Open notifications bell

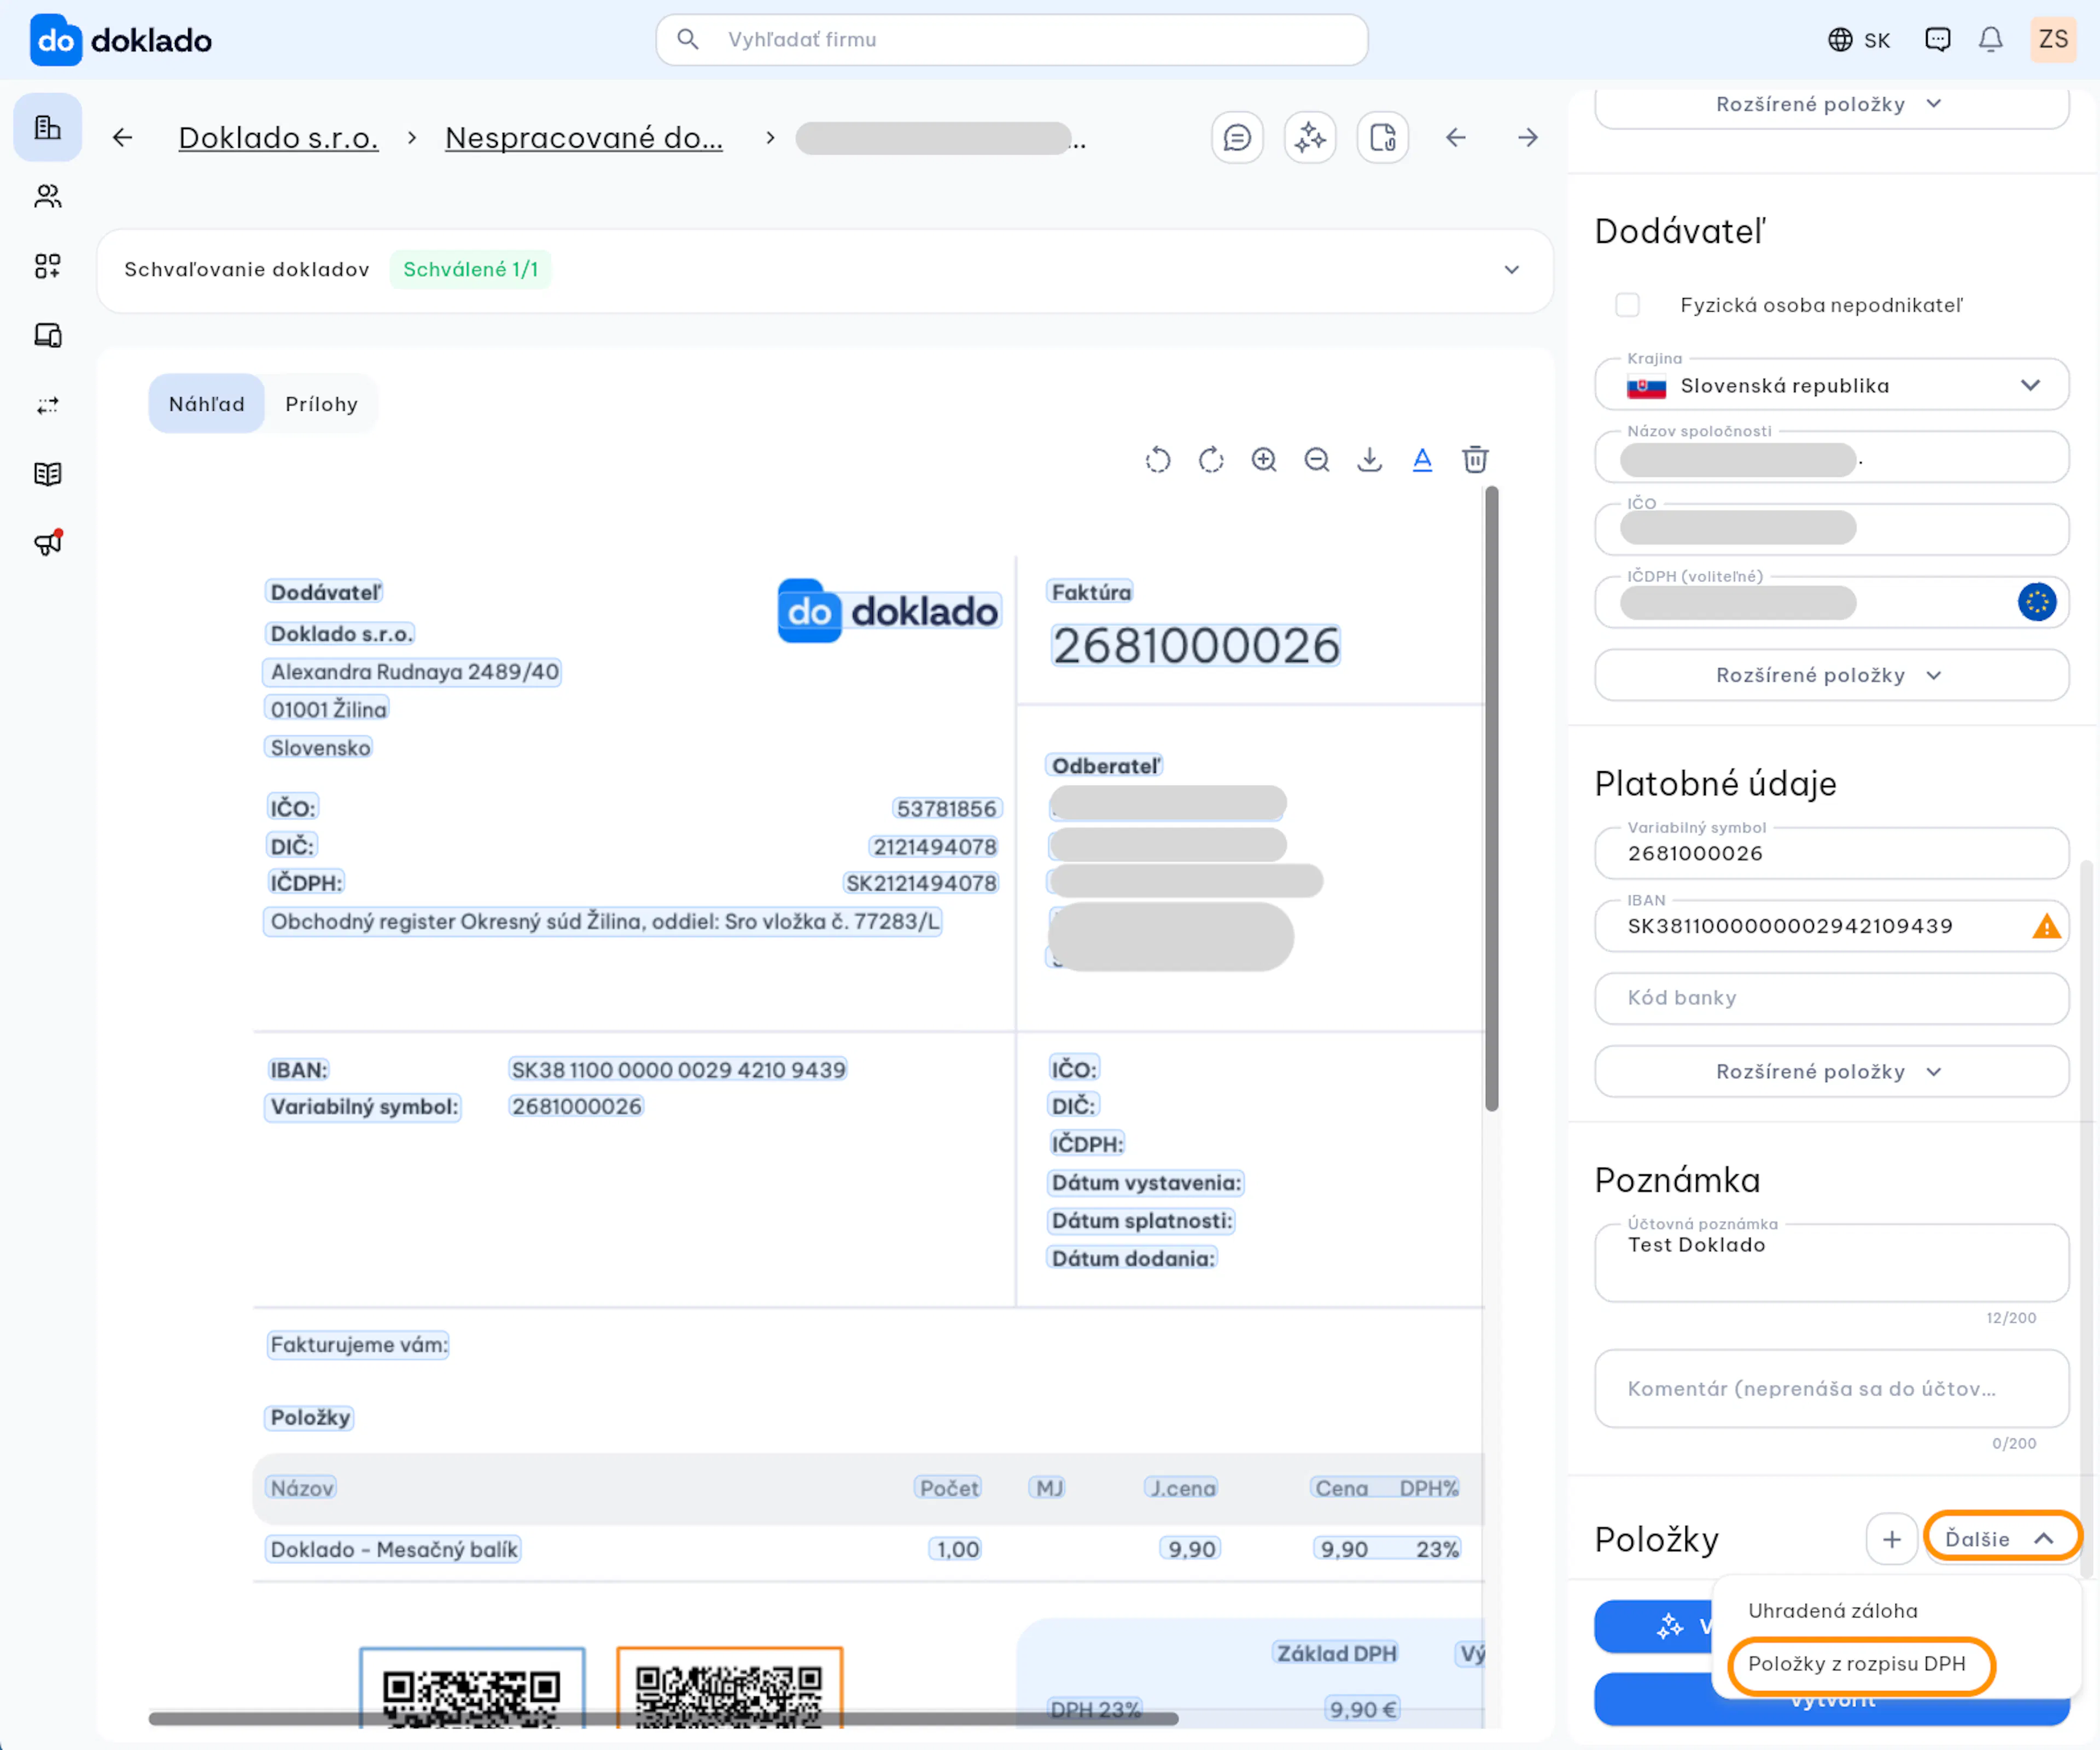(x=1991, y=40)
